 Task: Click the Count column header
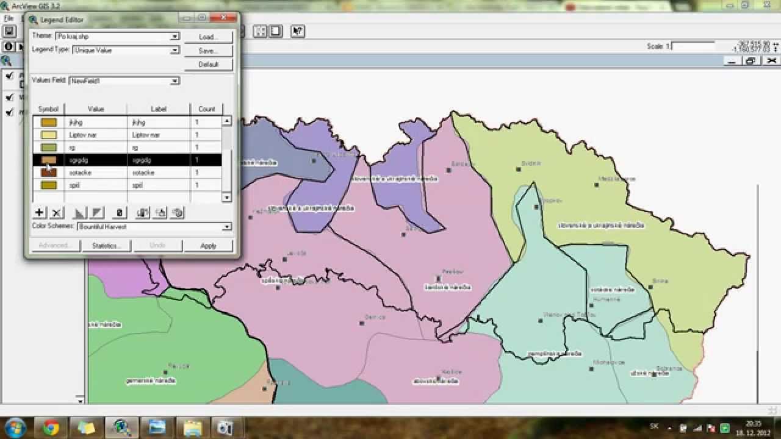coord(206,109)
